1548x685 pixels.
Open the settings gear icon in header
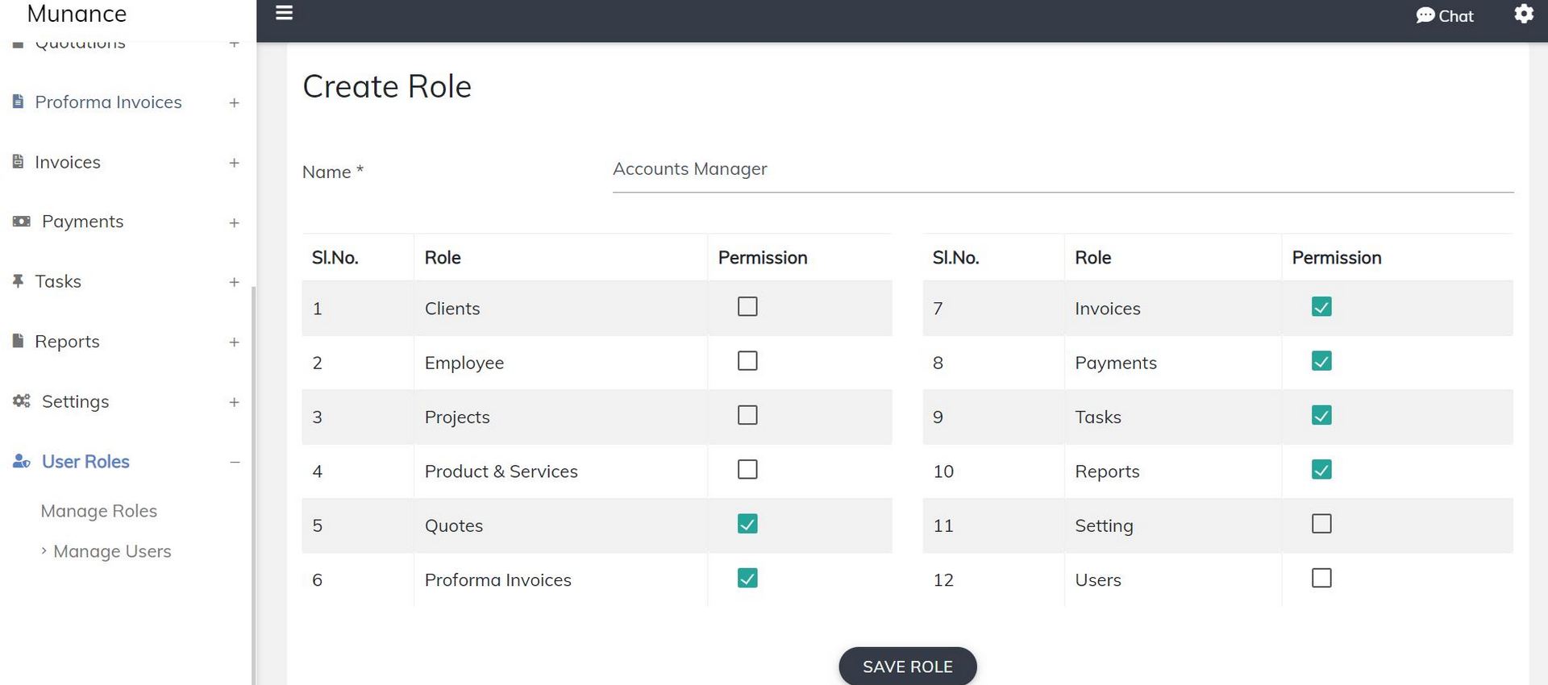tap(1524, 14)
